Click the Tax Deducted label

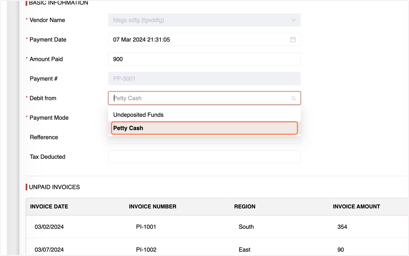click(47, 157)
